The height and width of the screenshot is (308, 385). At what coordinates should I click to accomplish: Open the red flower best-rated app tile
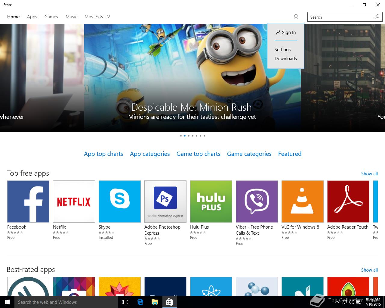[x=120, y=286]
